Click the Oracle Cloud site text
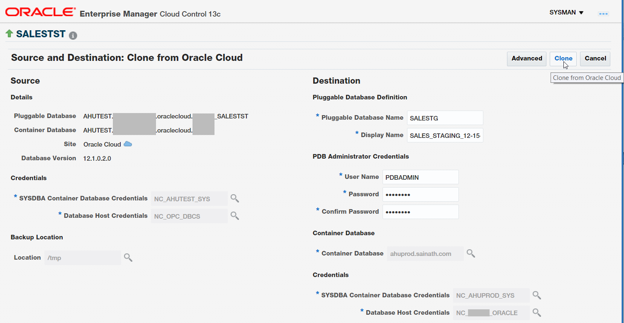The image size is (624, 323). tap(102, 144)
